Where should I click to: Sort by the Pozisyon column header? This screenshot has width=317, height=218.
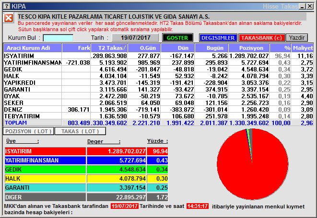click(x=249, y=48)
